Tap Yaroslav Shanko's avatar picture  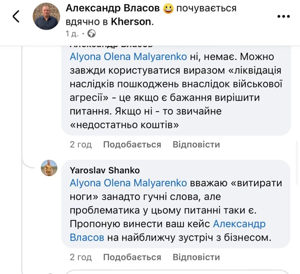tap(49, 168)
